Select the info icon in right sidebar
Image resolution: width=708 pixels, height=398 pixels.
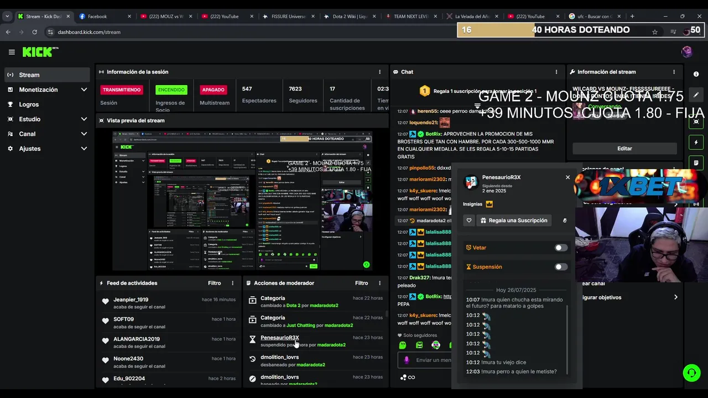point(696,74)
